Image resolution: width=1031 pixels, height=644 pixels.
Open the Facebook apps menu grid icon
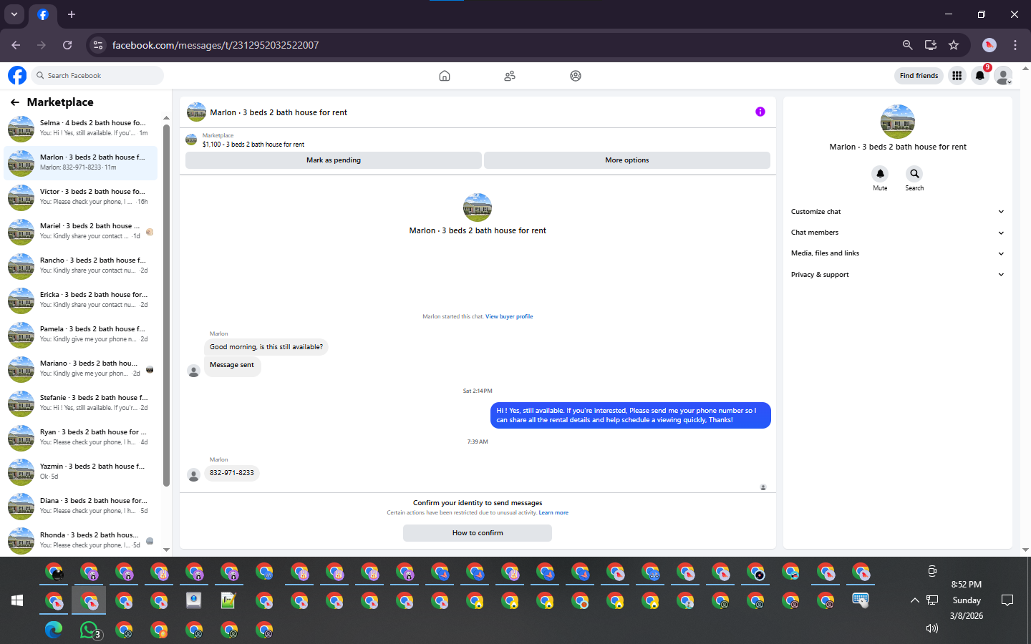click(957, 75)
